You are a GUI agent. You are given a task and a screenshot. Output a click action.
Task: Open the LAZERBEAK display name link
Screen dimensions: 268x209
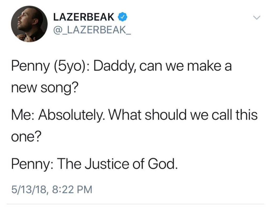83,17
